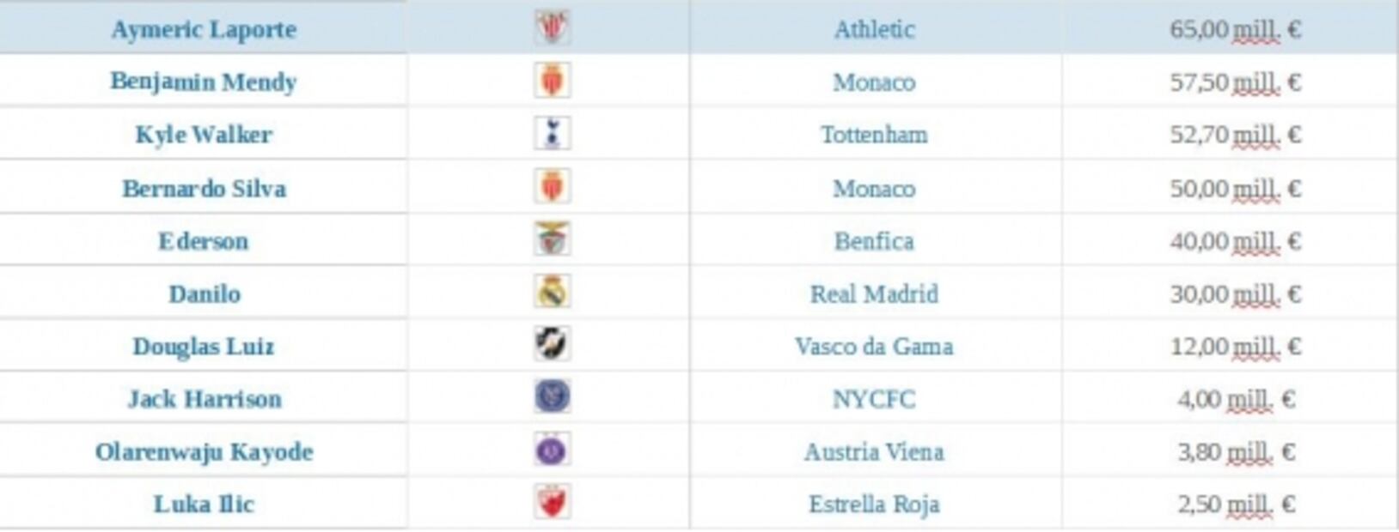Click the Tottenham crest icon
Screen dimensions: 1399x532
552,134
